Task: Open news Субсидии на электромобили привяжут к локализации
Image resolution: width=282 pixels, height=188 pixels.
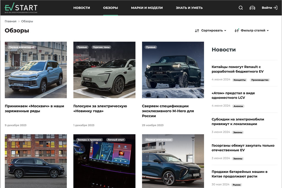Action: pyautogui.click(x=238, y=122)
